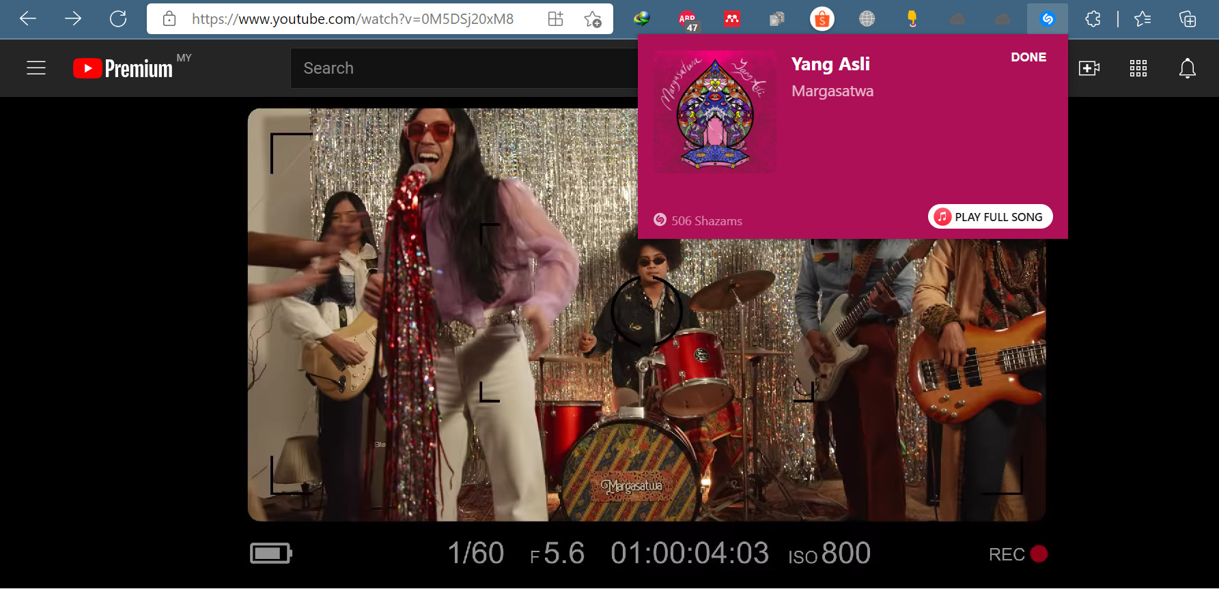This screenshot has width=1219, height=589.
Task: Open the YouTube Create video menu
Action: point(1089,68)
